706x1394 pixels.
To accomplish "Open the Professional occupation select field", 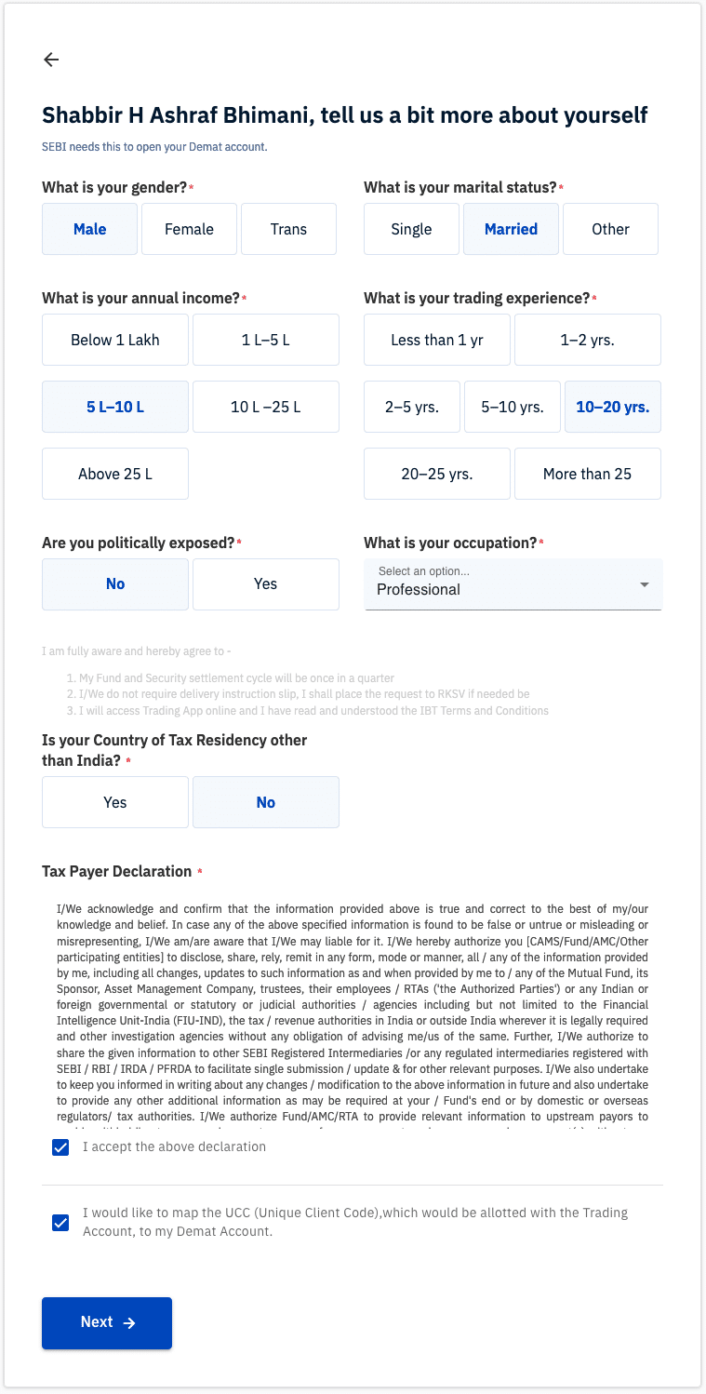I will pos(513,584).
